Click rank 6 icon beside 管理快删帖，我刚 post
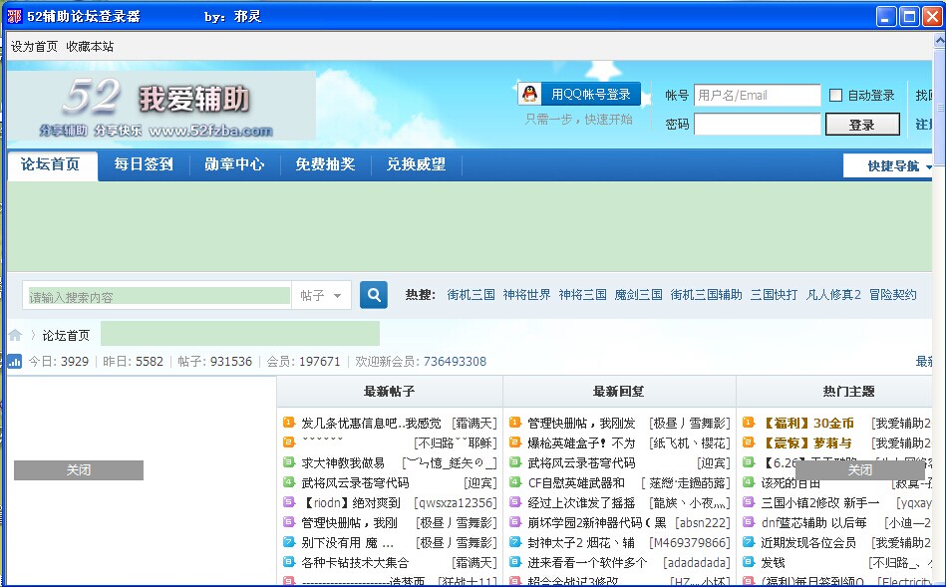Image resolution: width=946 pixels, height=587 pixels. [289, 522]
